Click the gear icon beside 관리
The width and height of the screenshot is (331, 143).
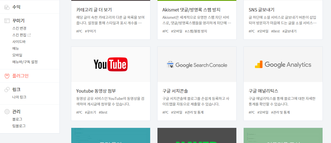tap(7, 112)
